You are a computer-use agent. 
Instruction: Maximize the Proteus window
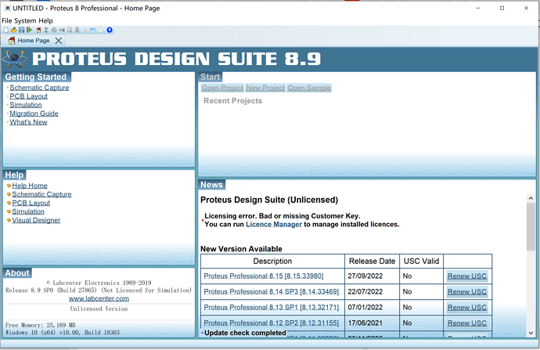coord(502,8)
